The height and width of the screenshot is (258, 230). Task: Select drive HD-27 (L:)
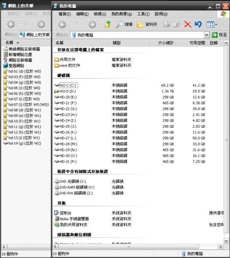click(65, 138)
